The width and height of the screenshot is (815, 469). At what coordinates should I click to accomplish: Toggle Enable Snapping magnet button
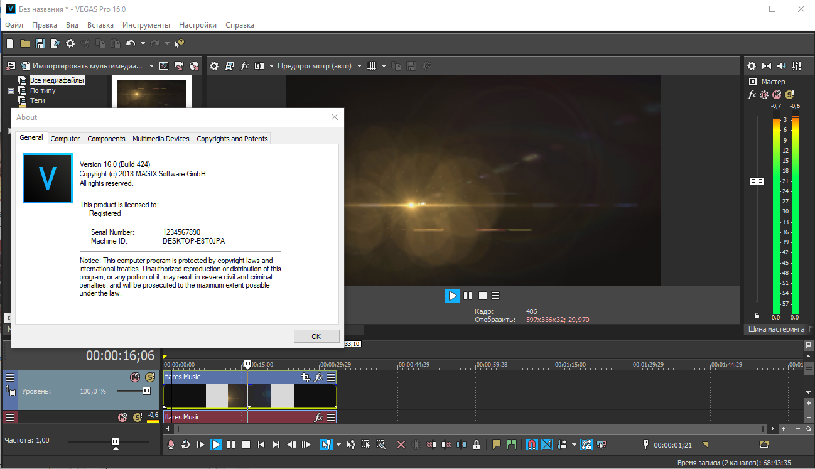point(531,445)
